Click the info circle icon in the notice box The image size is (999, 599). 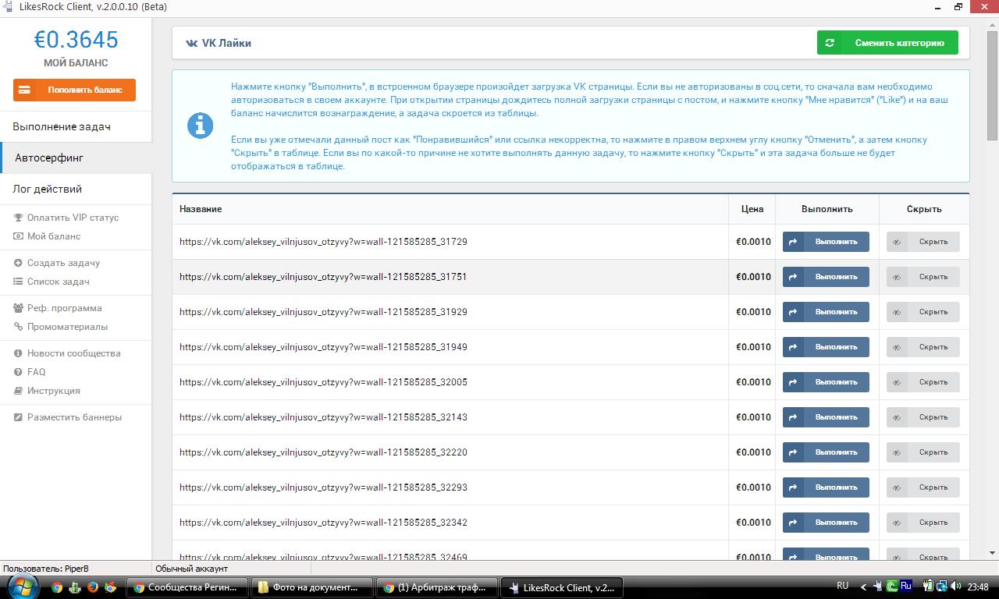(201, 126)
